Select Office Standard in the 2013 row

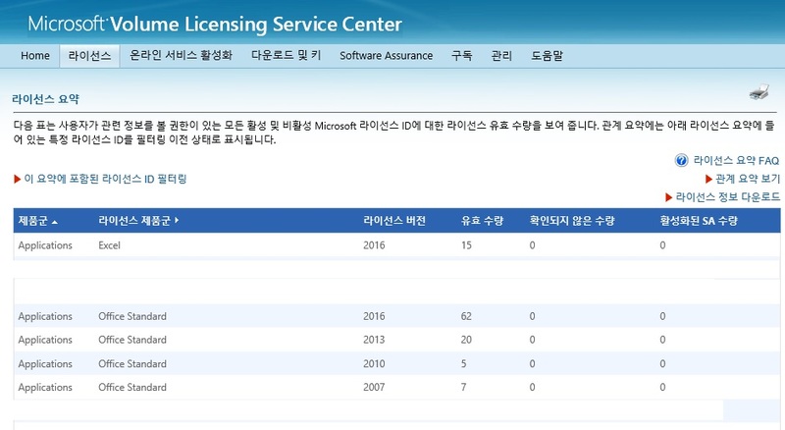pyautogui.click(x=132, y=340)
